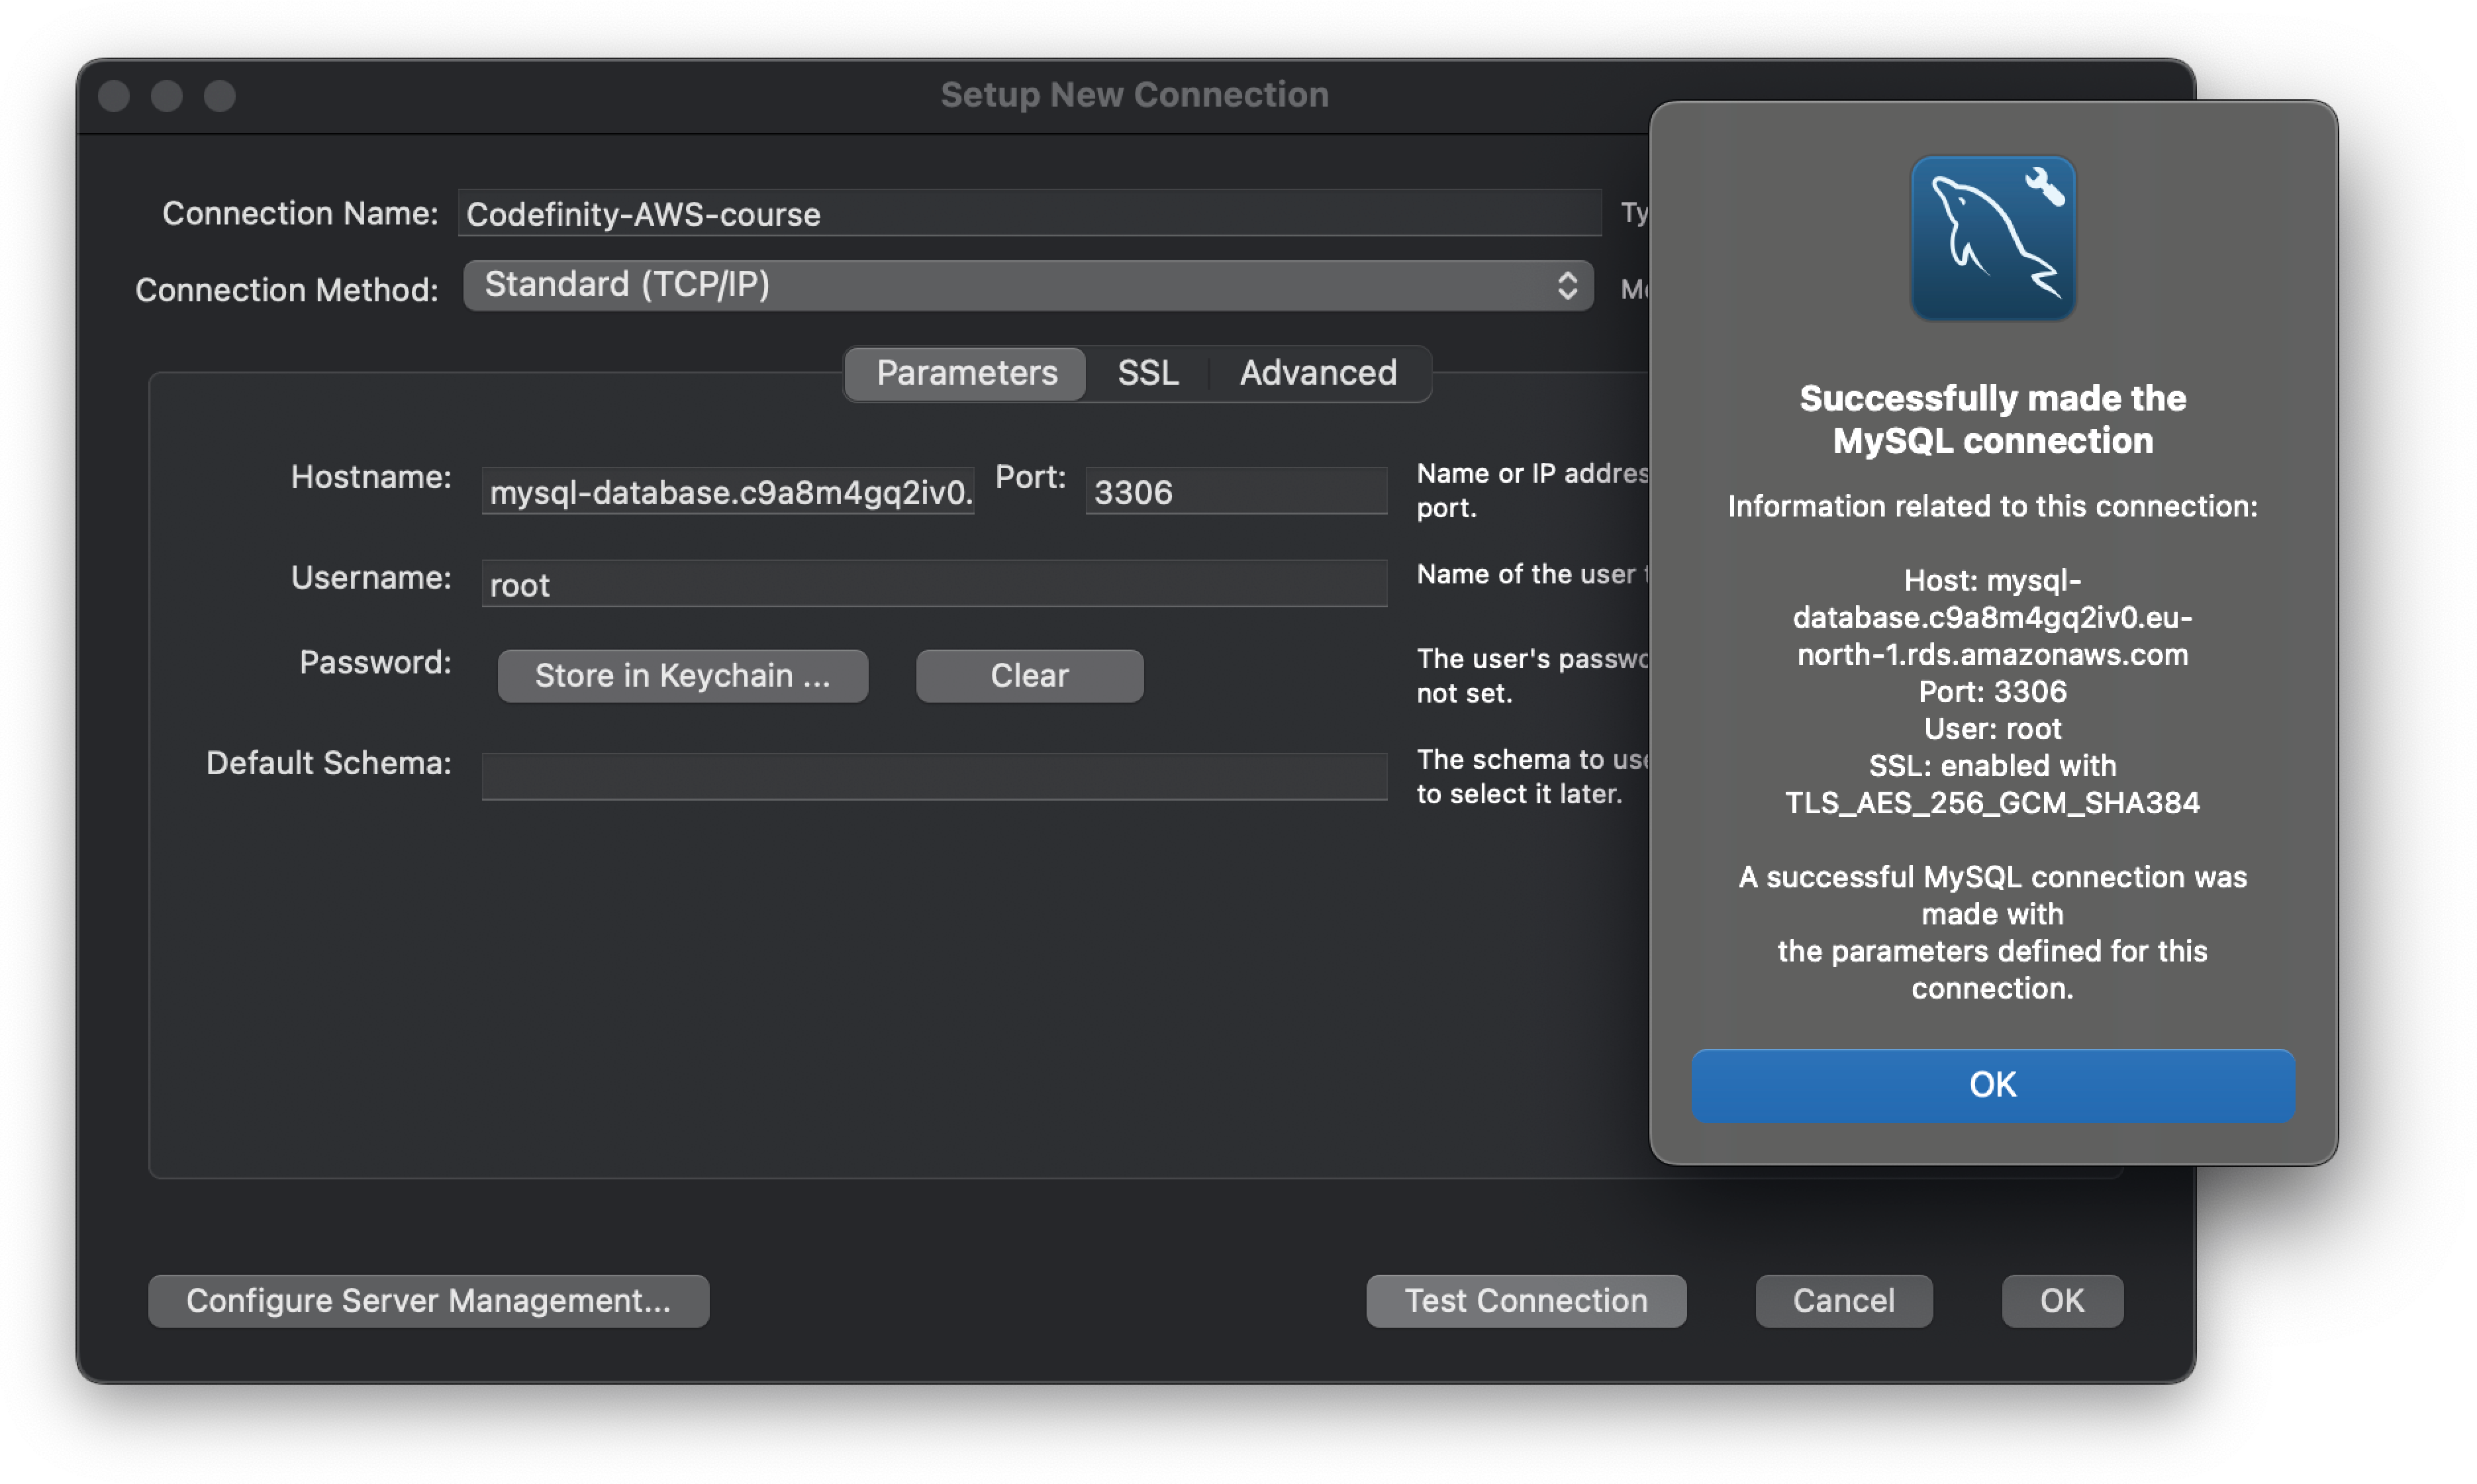Click the 'Port: 3306' line in dialog

click(x=1992, y=691)
